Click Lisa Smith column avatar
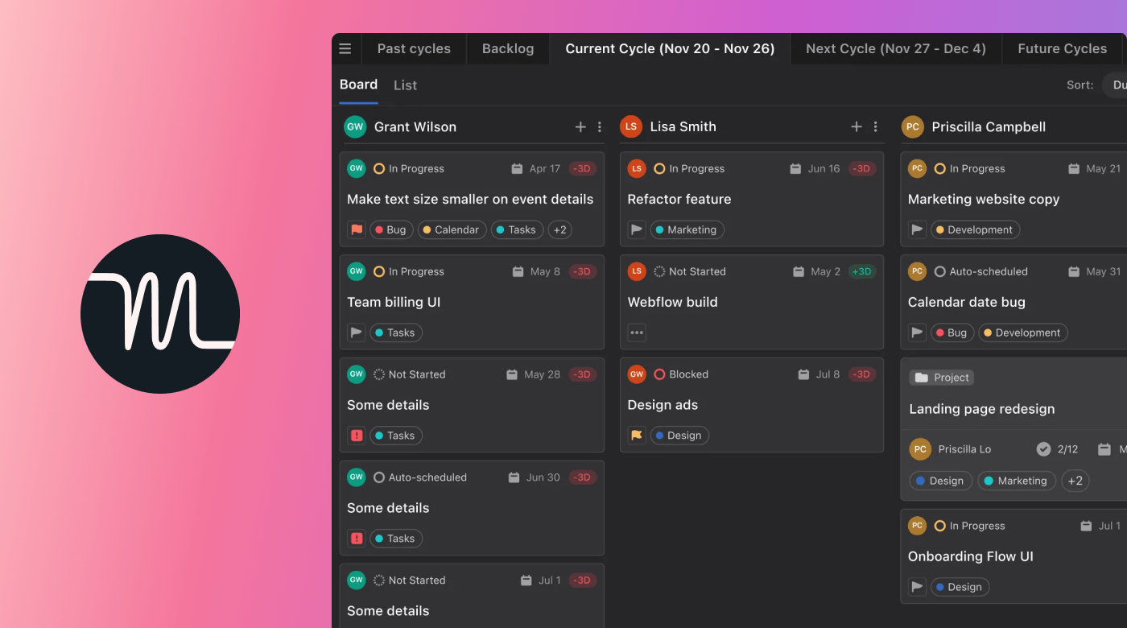This screenshot has width=1127, height=628. pos(631,126)
